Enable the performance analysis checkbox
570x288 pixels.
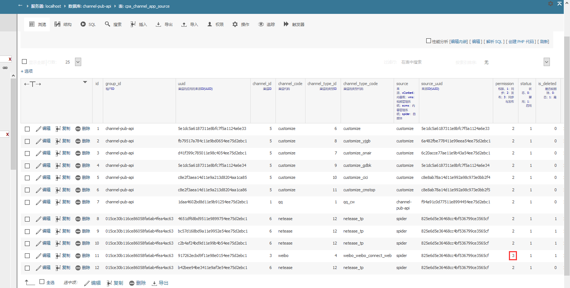(428, 41)
